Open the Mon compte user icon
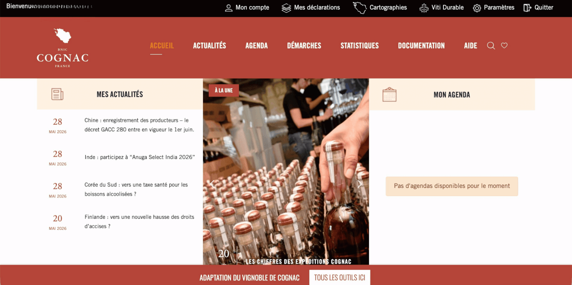 (x=229, y=8)
